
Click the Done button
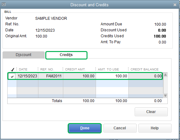point(85,128)
